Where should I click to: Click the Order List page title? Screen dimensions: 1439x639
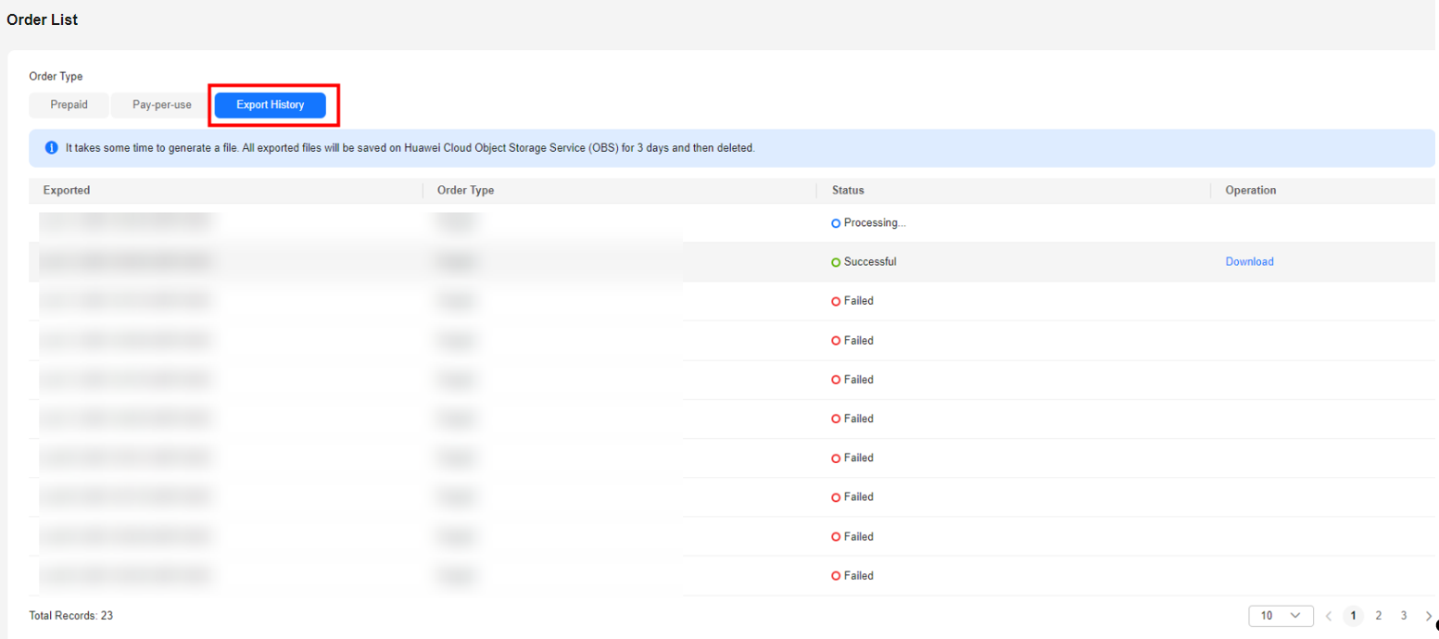[43, 19]
